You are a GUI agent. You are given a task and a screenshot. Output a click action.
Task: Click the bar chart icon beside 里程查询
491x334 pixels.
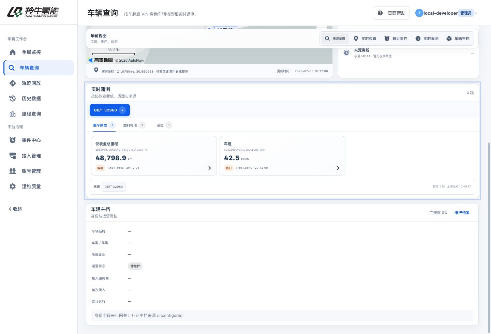[13, 114]
